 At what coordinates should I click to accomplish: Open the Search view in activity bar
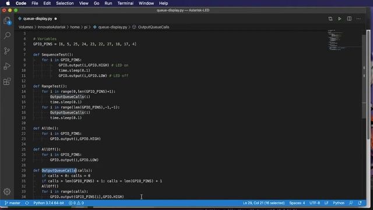tap(7, 36)
